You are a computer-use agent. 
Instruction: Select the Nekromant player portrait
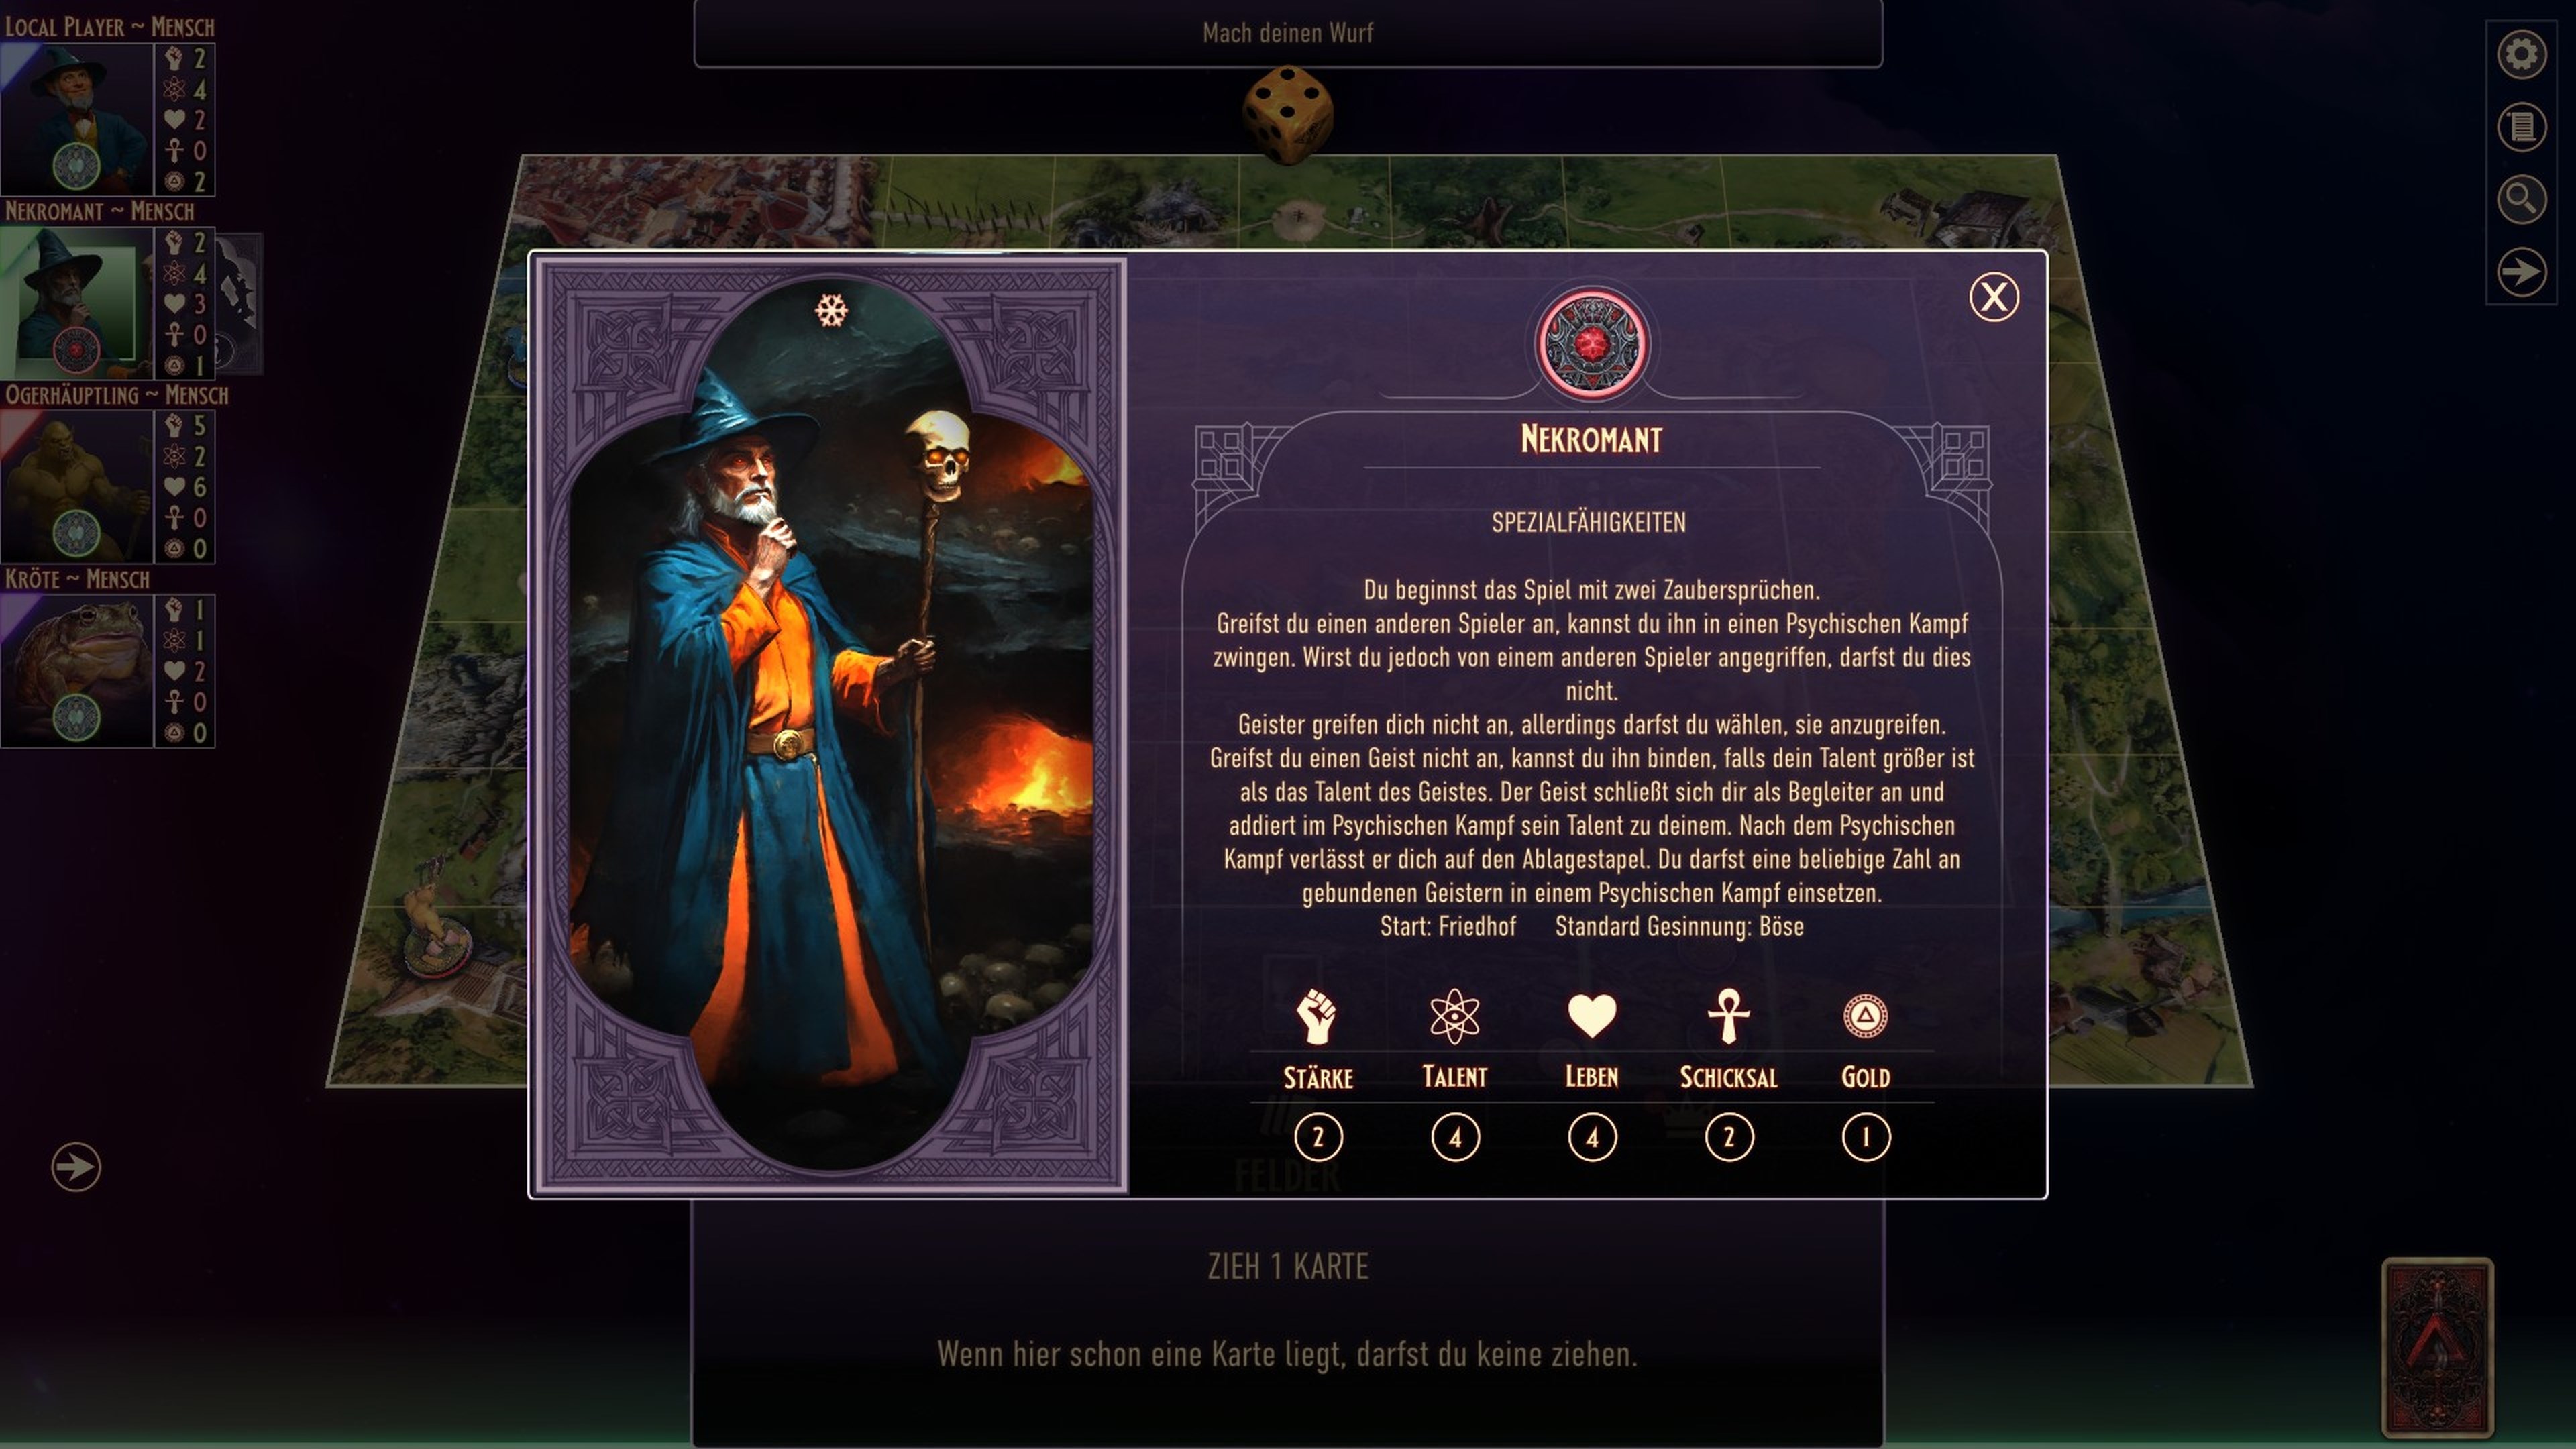[77, 303]
